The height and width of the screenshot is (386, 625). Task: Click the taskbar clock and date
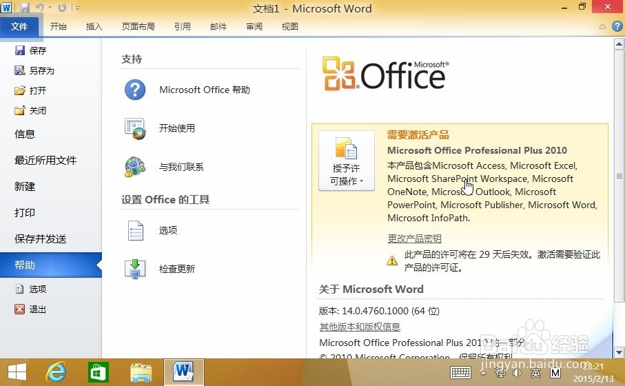(594, 372)
